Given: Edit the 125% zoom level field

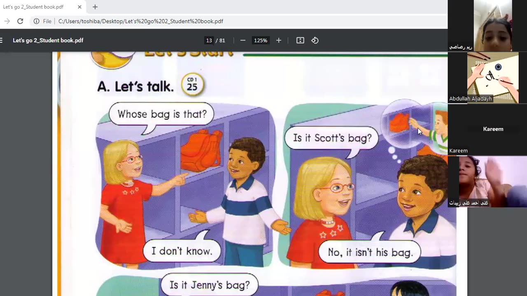Looking at the screenshot, I should (260, 40).
